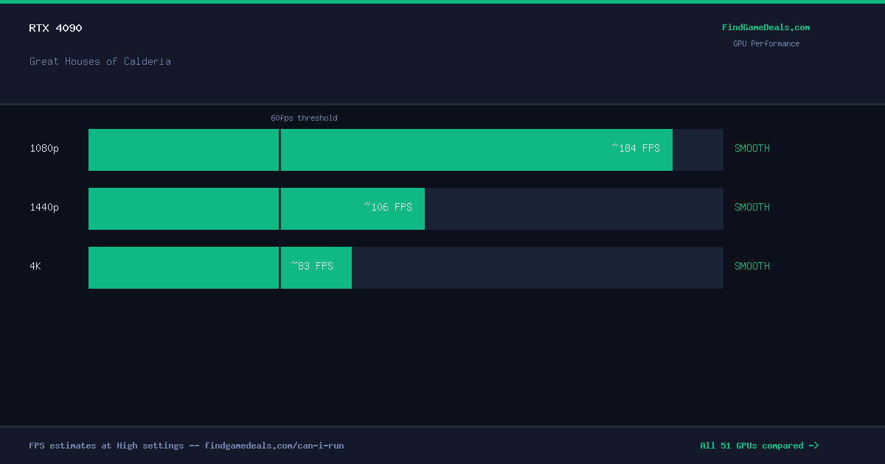
Task: Click SMOOTH status for 4K row
Action: (x=752, y=266)
